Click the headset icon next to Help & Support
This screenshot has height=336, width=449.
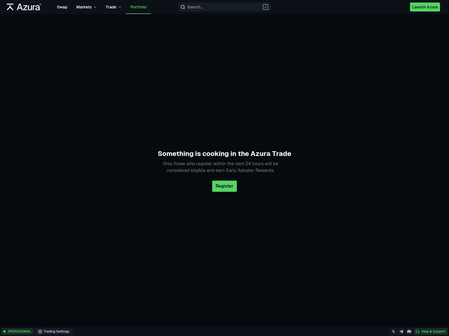click(418, 331)
